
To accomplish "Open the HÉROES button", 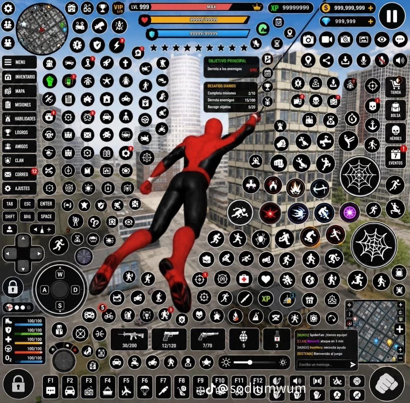I will point(395,133).
